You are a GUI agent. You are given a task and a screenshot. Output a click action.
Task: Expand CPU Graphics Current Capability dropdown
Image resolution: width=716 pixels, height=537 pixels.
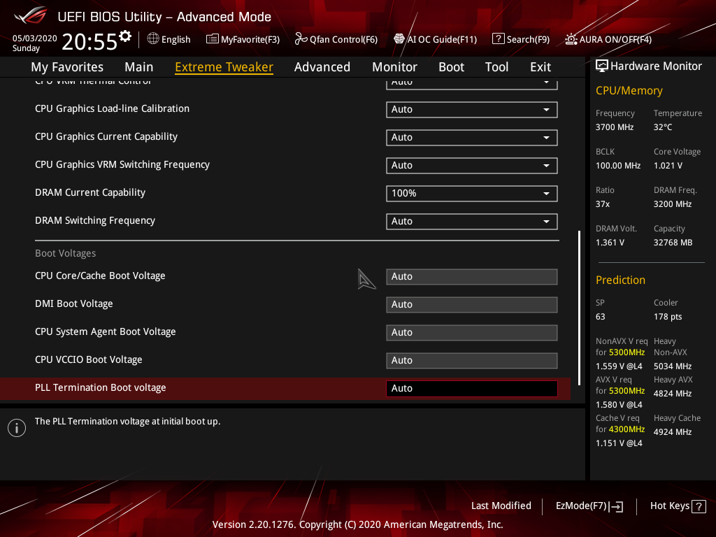tap(472, 138)
